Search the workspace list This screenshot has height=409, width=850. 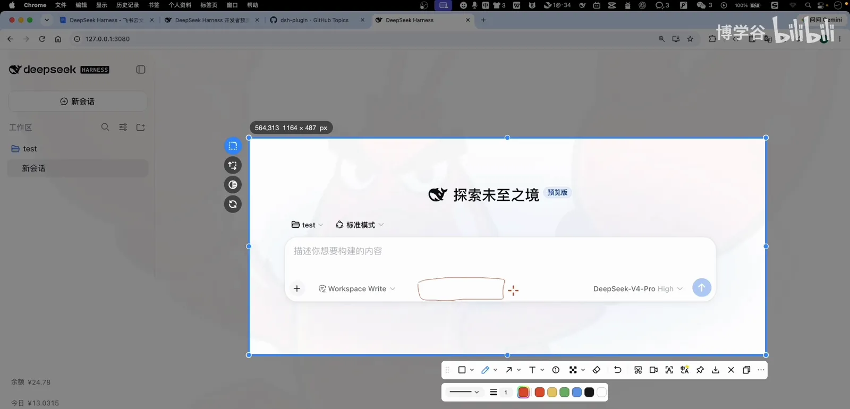pos(105,127)
